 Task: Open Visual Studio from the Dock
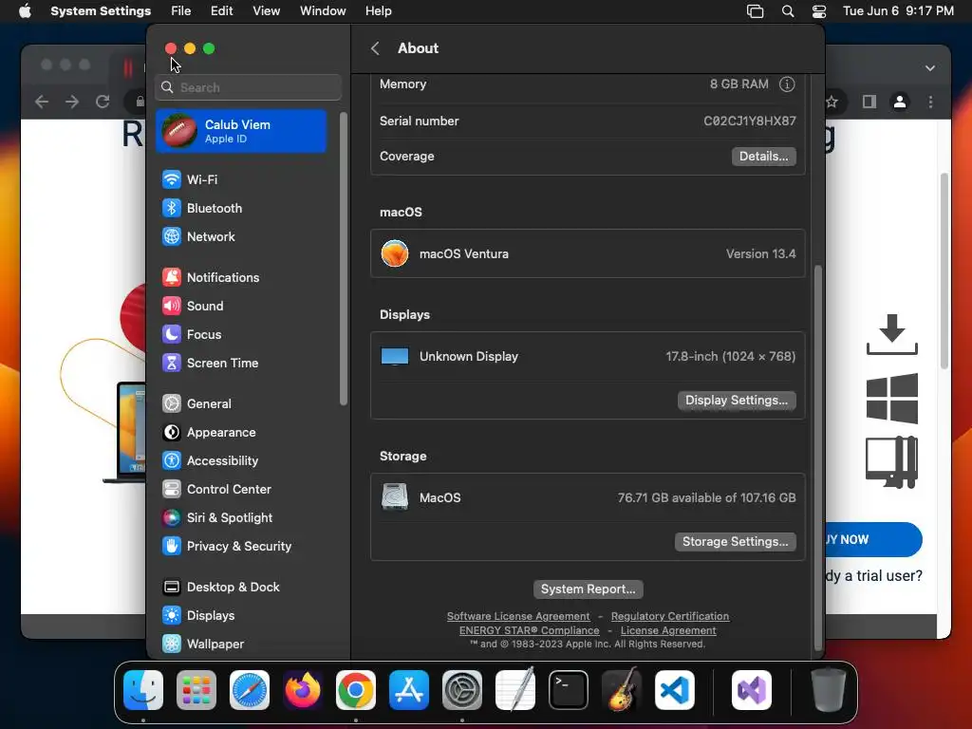click(x=752, y=690)
